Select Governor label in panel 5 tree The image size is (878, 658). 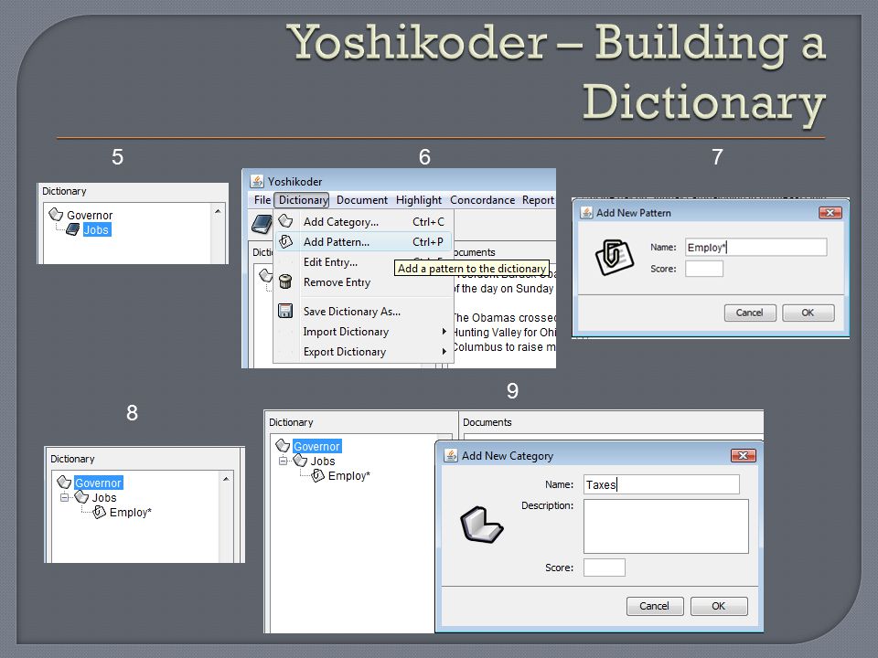(90, 216)
